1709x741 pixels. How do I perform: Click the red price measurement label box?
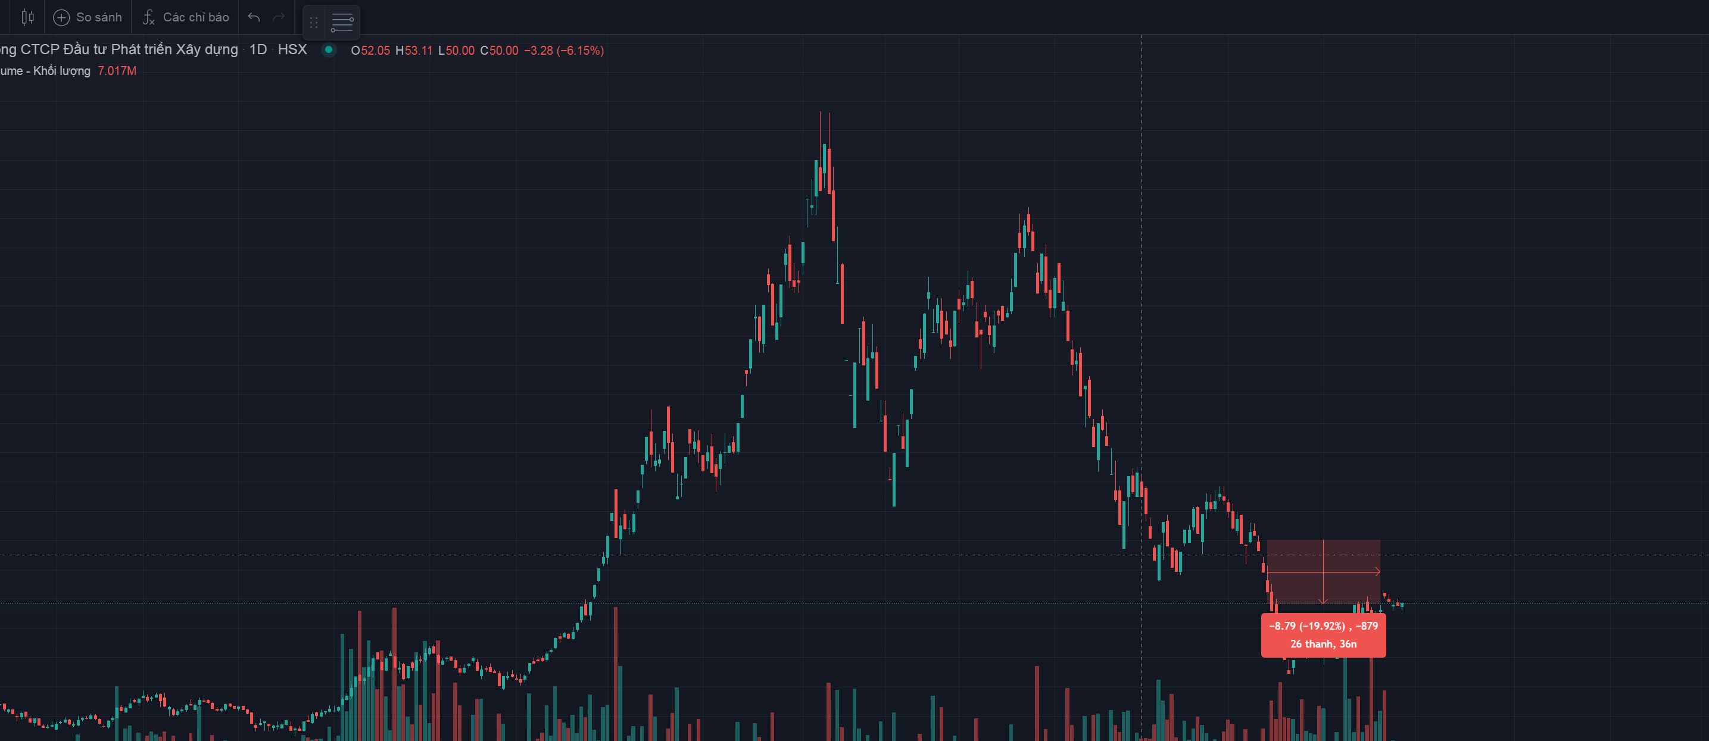pos(1323,635)
